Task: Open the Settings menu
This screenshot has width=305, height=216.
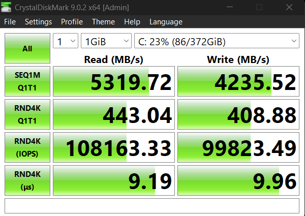Action: [38, 21]
